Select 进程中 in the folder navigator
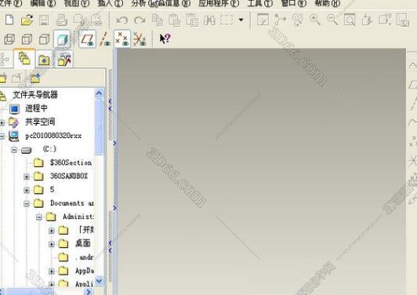417x295 pixels. click(x=36, y=108)
